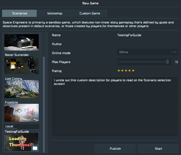Click the Lost Colony label
181x155 pixels.
tap(13, 78)
